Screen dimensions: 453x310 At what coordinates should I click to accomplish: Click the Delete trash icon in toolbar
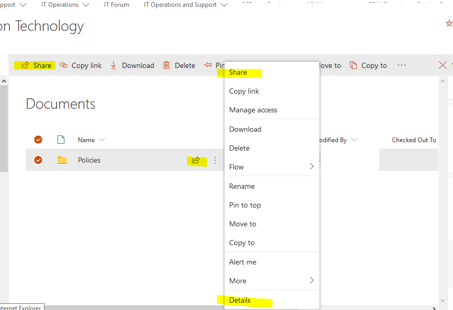coord(166,65)
